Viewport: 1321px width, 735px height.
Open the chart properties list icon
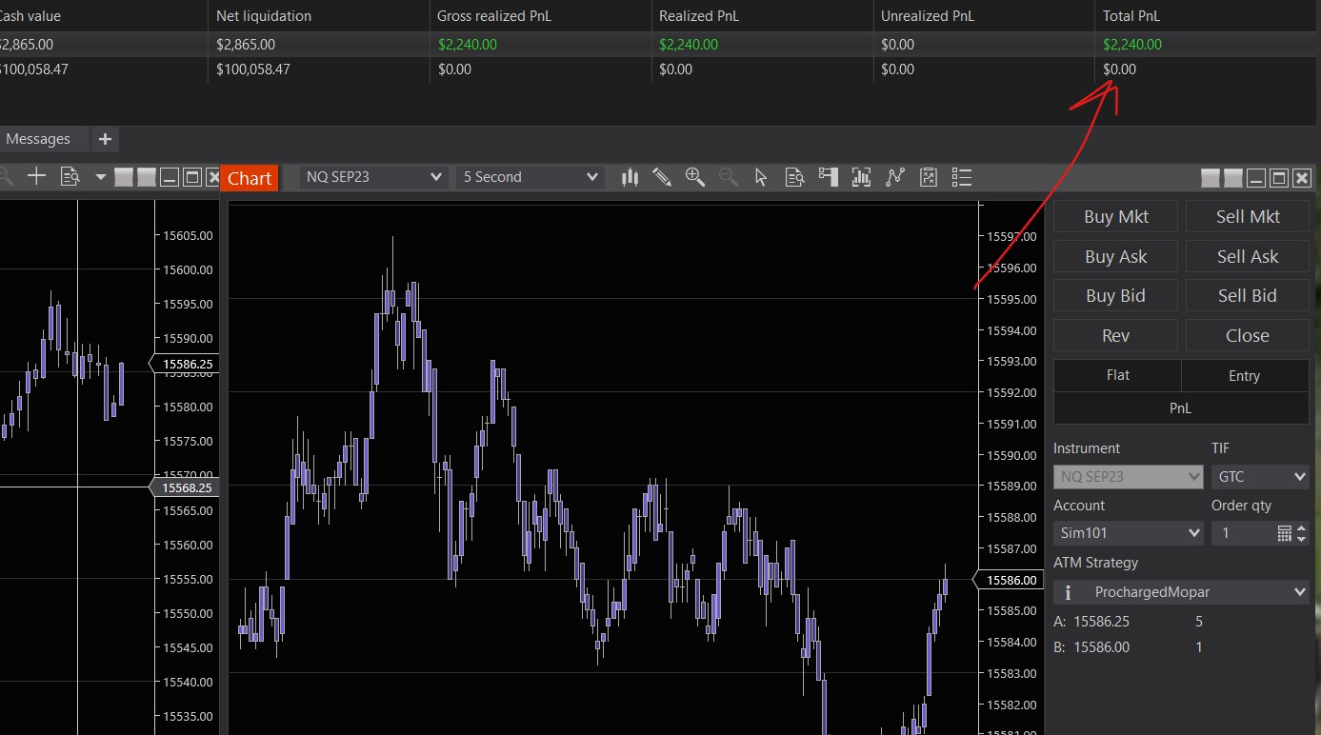tap(962, 177)
